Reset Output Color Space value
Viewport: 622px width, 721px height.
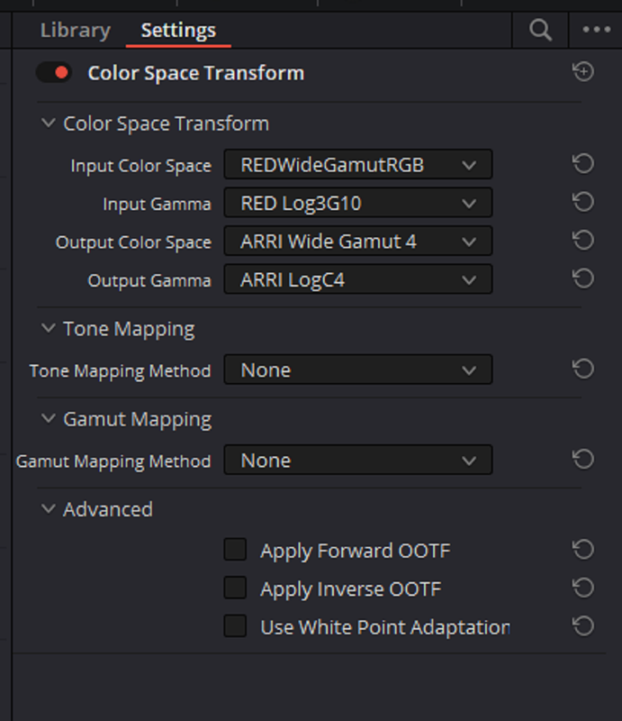tap(583, 240)
